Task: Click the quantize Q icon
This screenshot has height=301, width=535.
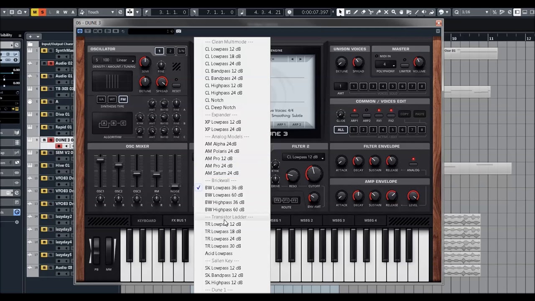Action: [457, 12]
